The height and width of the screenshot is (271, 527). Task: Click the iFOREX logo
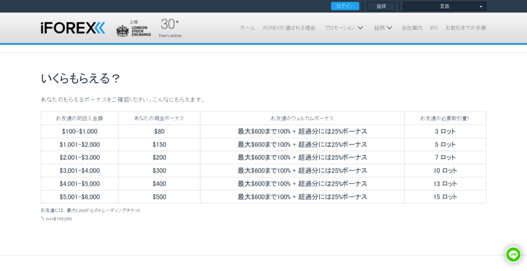(73, 28)
